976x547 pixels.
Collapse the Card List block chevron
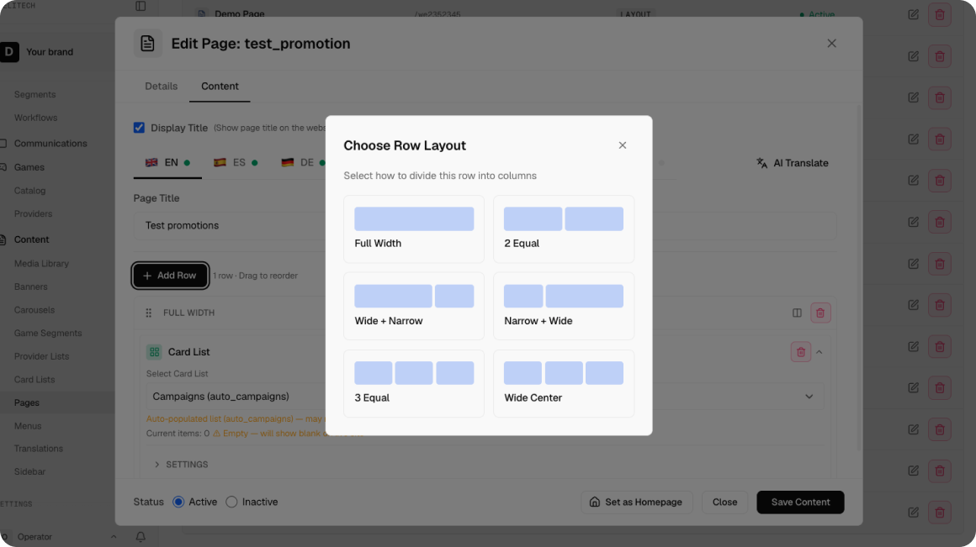click(820, 352)
